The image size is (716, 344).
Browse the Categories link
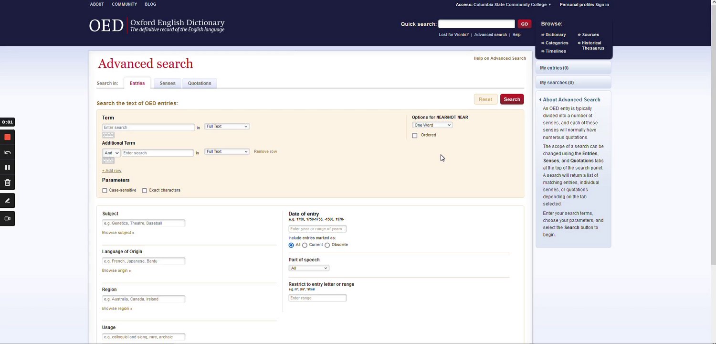[557, 43]
